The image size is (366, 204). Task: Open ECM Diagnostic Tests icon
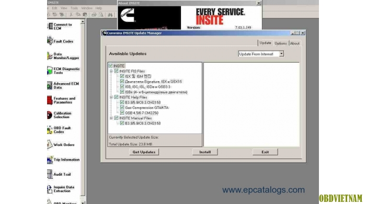tap(50, 71)
